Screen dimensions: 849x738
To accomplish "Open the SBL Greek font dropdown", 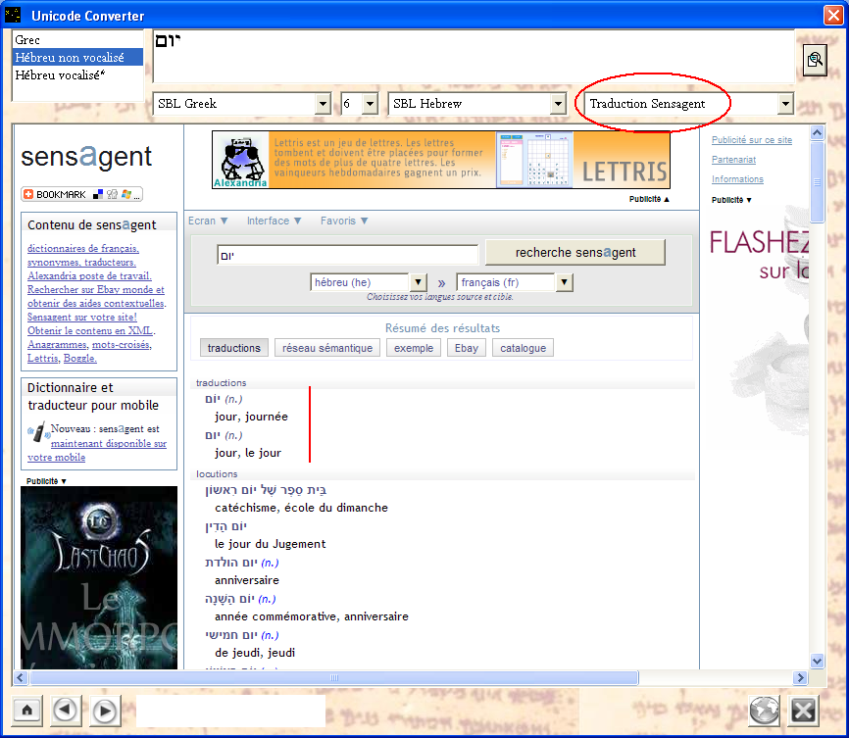I will click(x=324, y=104).
